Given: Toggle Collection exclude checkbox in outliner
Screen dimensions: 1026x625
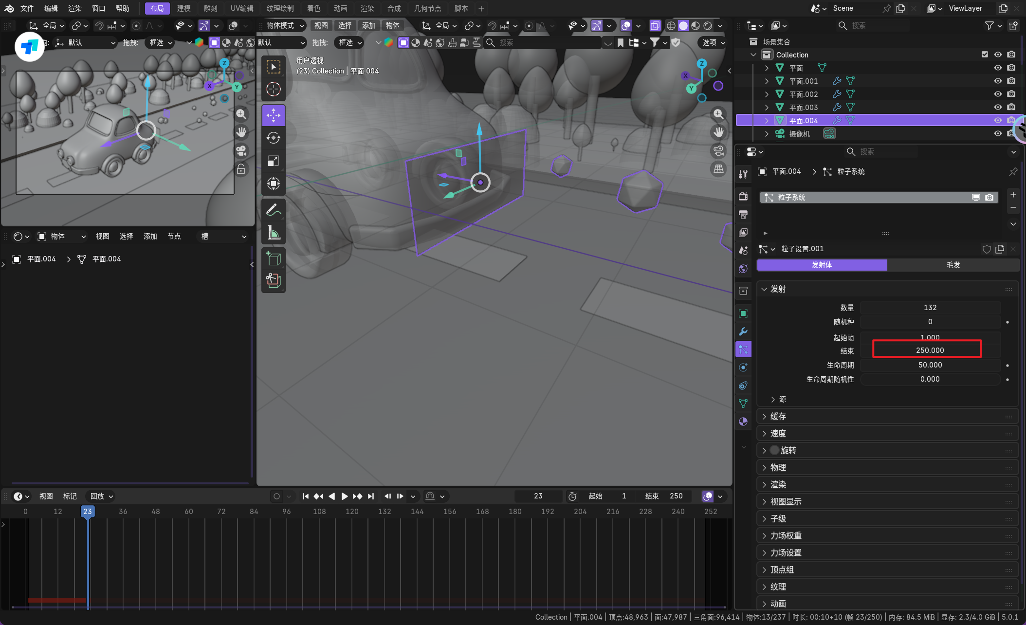Looking at the screenshot, I should point(985,55).
